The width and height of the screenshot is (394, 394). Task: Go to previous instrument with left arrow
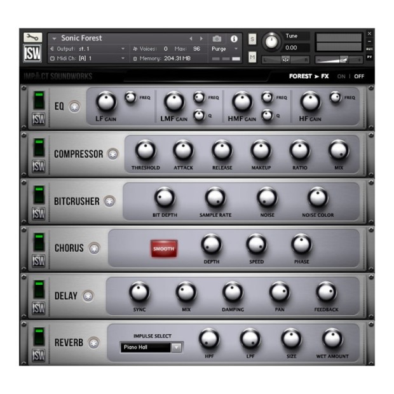tap(191, 38)
